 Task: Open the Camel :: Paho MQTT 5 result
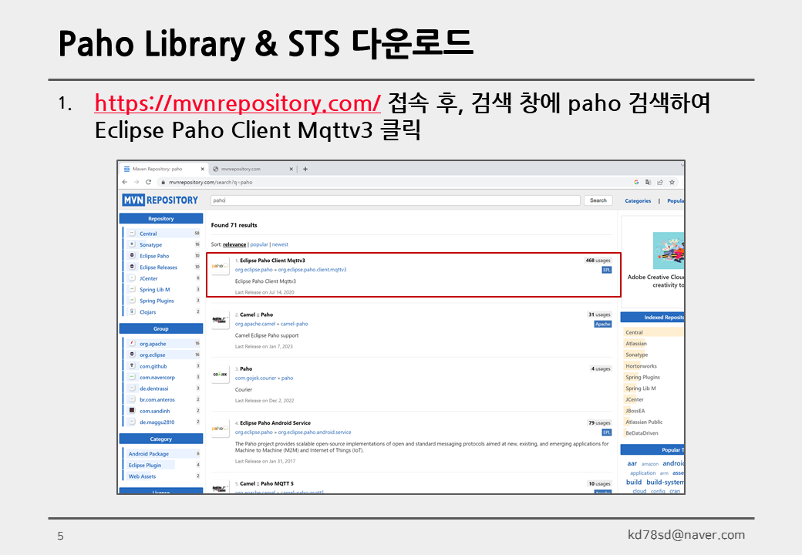click(x=267, y=483)
